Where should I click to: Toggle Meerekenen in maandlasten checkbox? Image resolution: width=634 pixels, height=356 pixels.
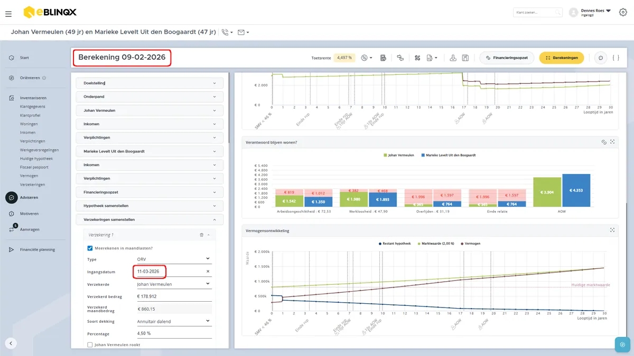tap(90, 248)
